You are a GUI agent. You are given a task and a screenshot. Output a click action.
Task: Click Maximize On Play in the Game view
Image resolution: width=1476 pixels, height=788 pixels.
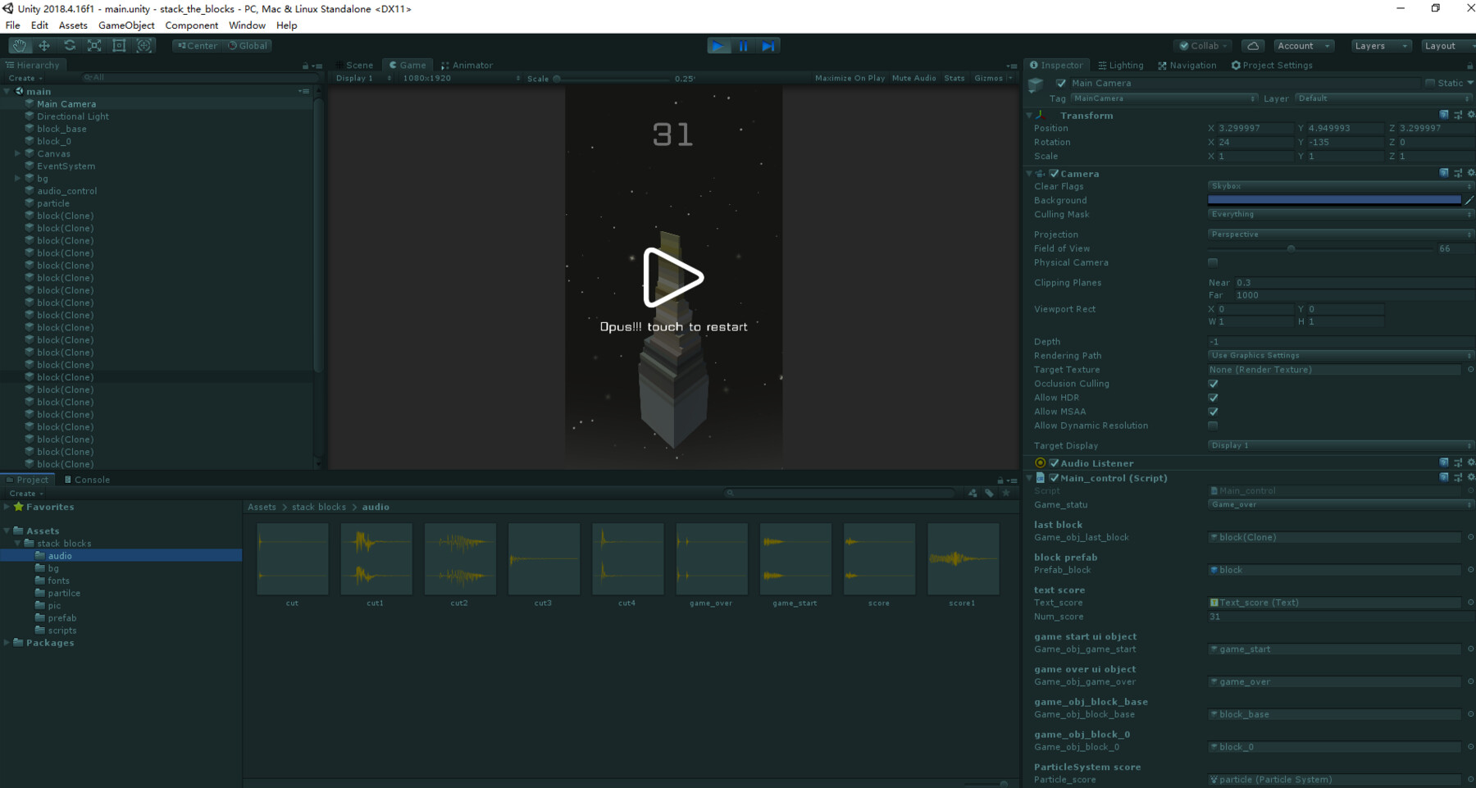pos(850,78)
